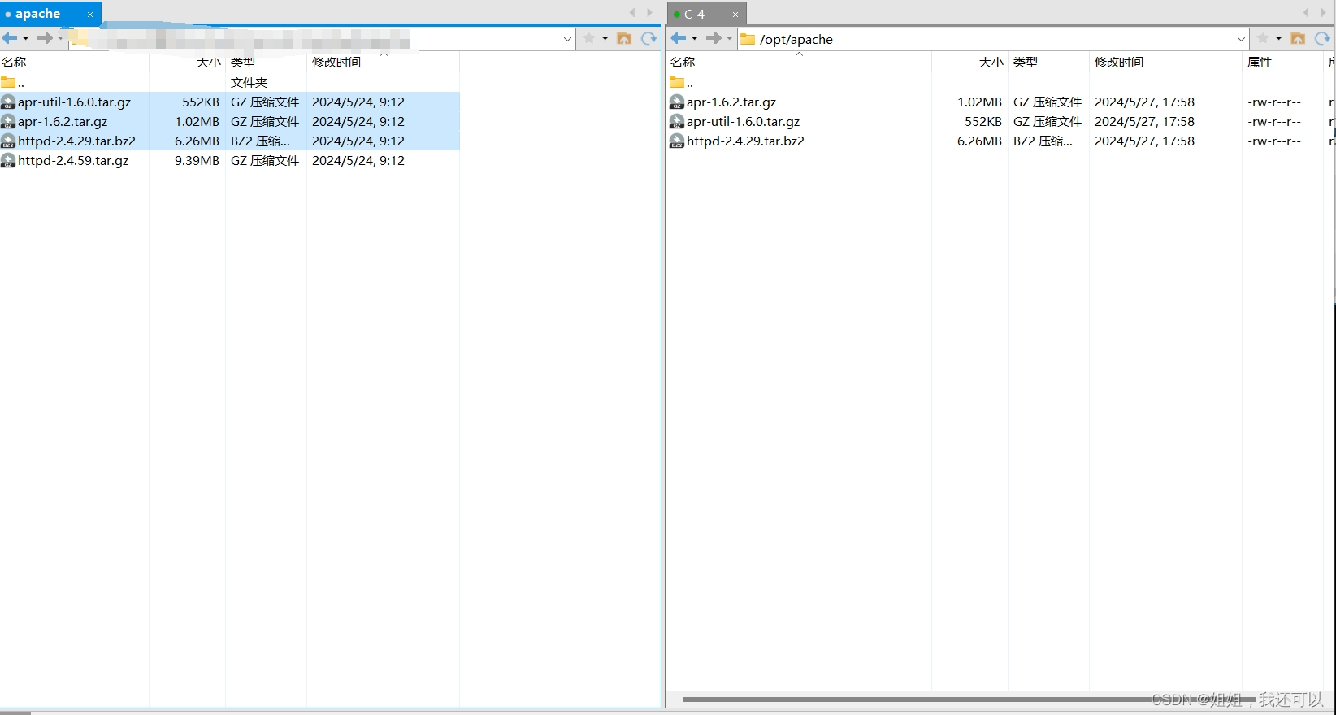Open parent folder in left pane
The image size is (1336, 715).
click(x=13, y=82)
